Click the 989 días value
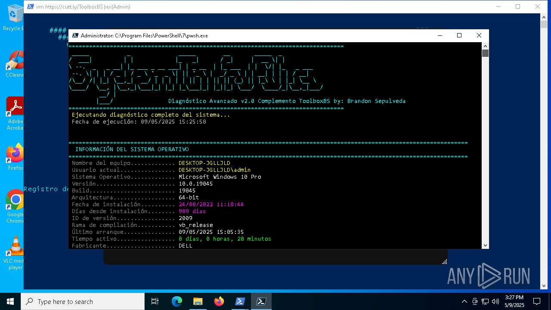Screen dimensions: 551x310 (x=192, y=211)
